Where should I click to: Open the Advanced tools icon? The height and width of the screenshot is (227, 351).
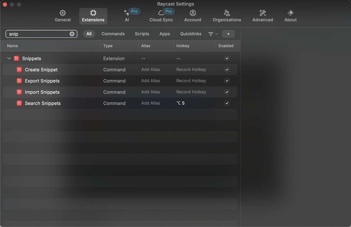(263, 13)
